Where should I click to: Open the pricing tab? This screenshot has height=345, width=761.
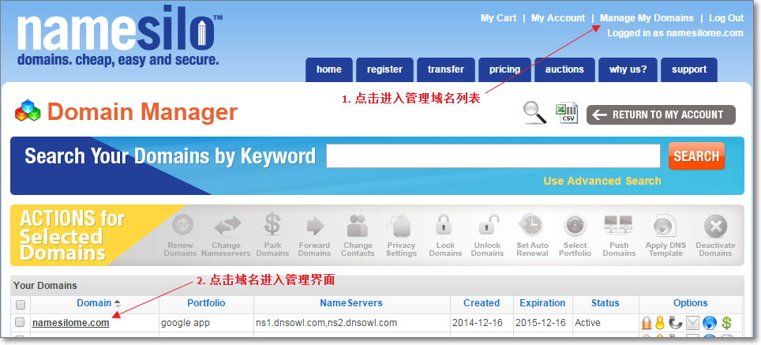[x=504, y=70]
